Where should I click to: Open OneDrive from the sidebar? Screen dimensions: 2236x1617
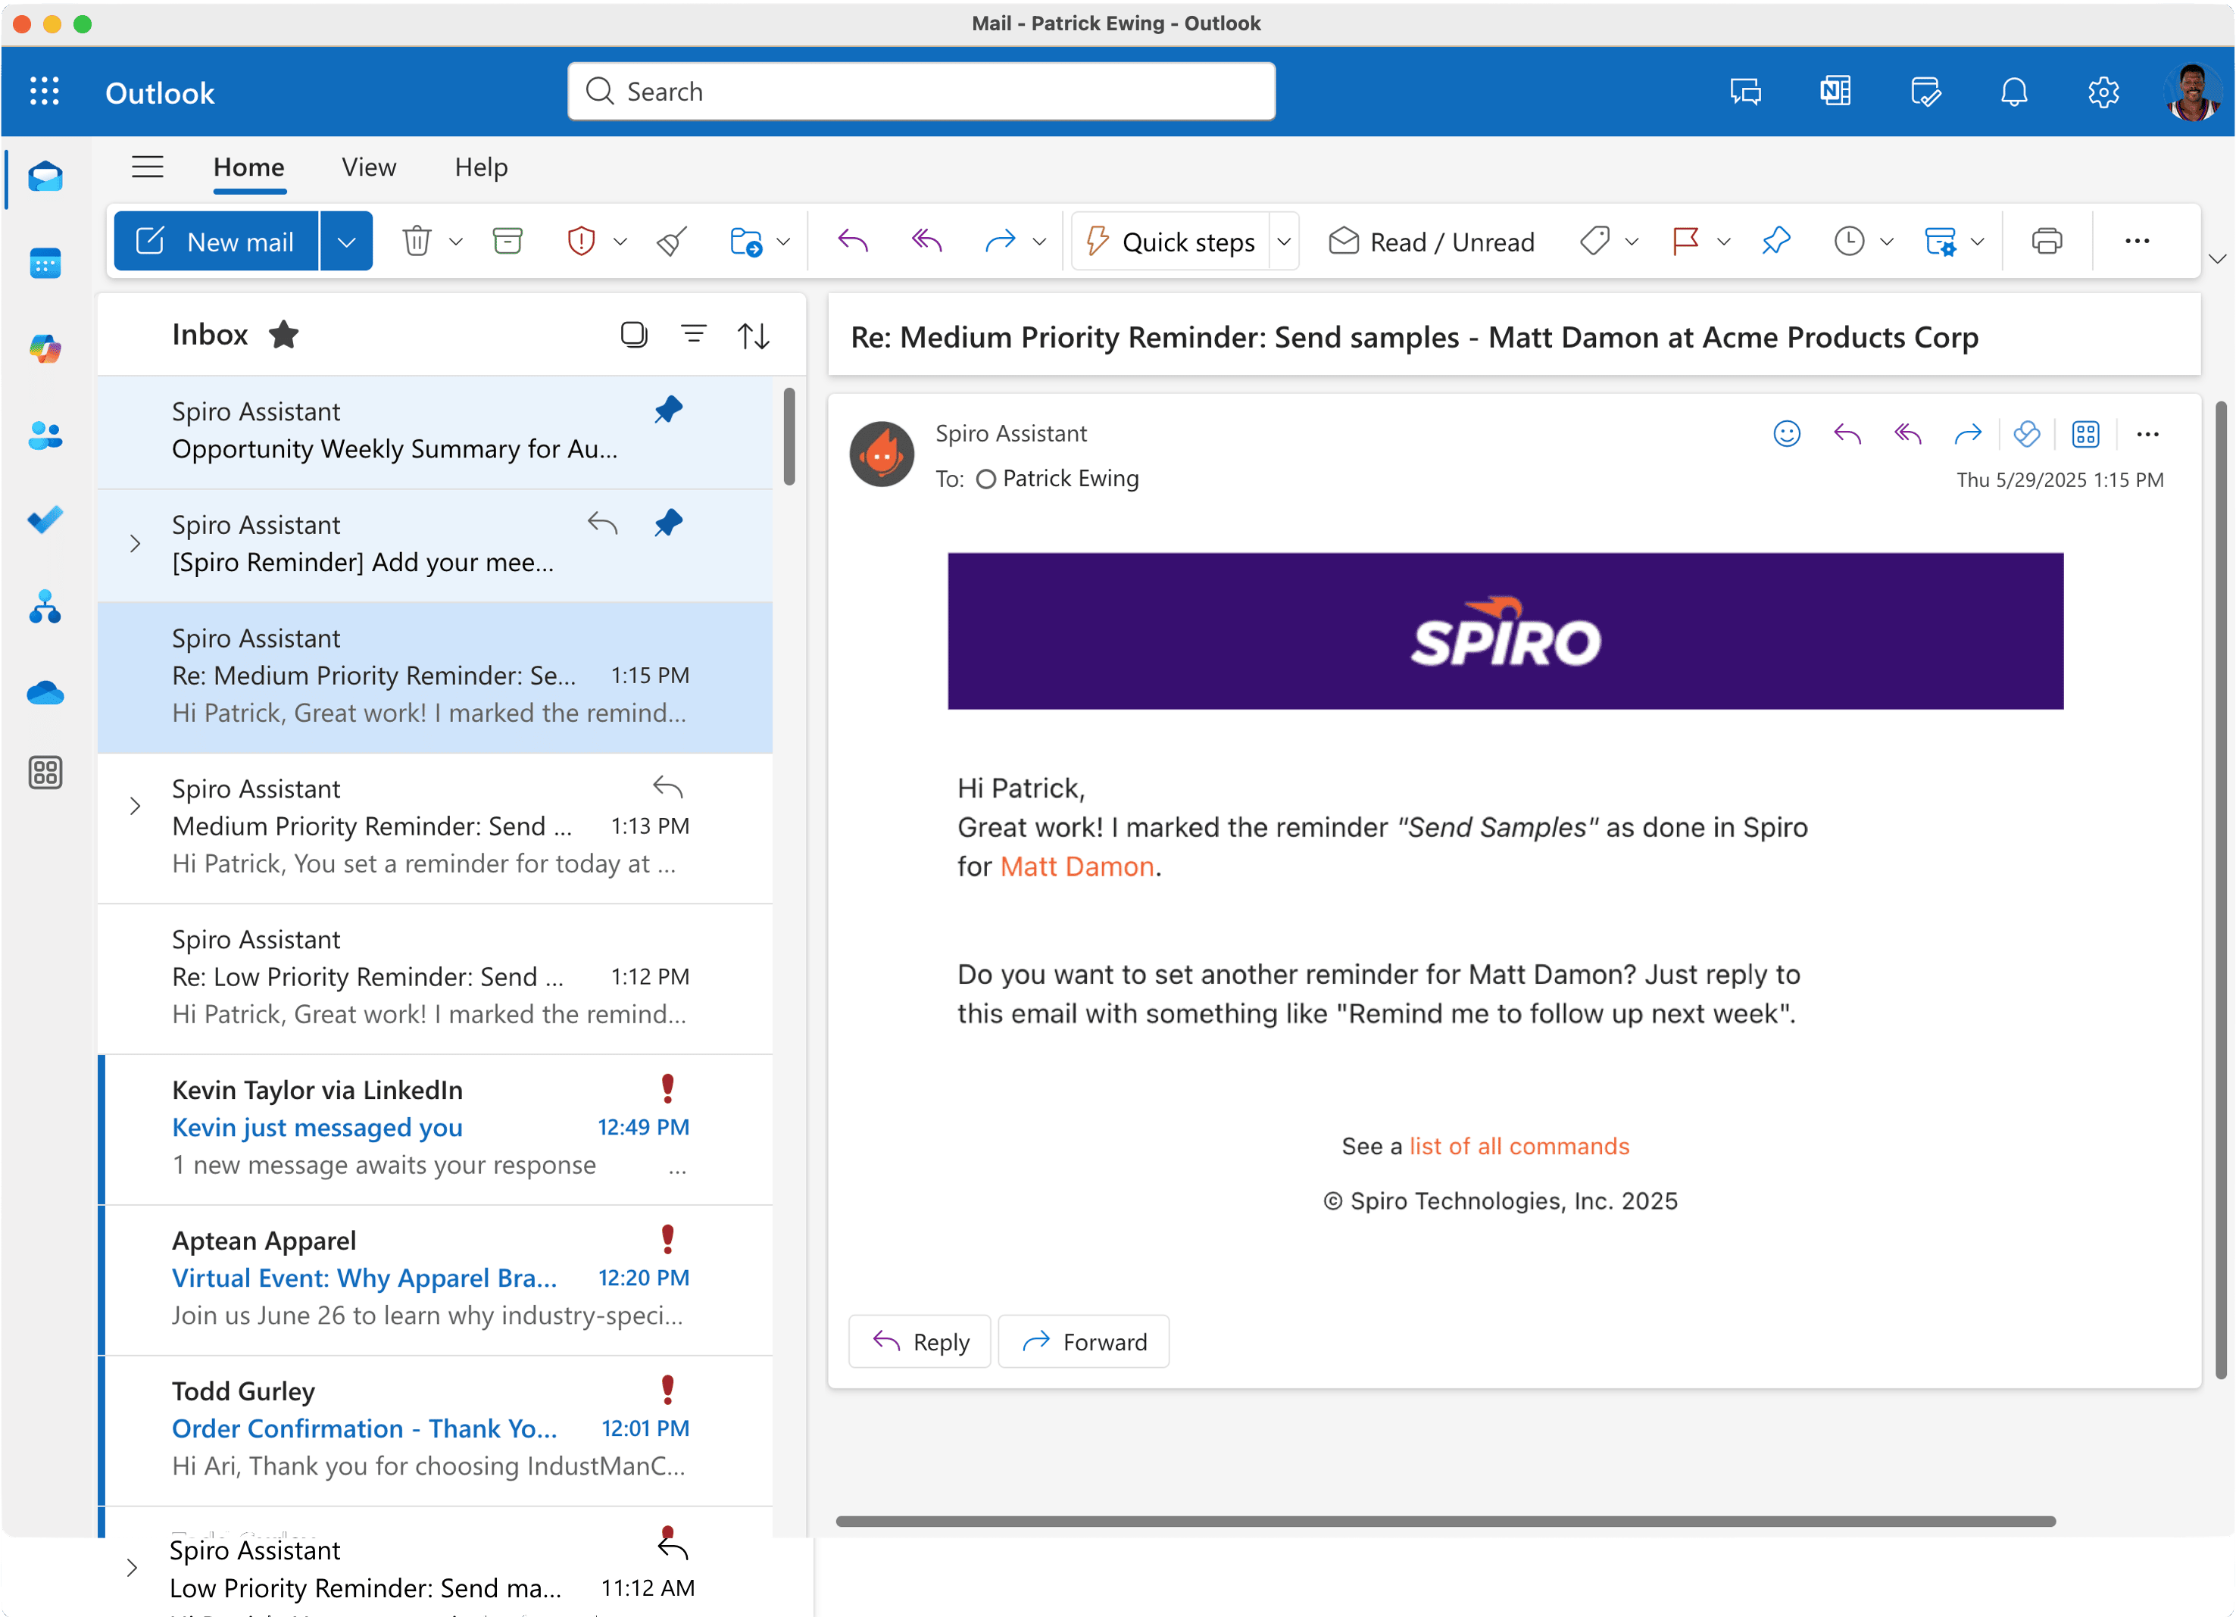pyautogui.click(x=45, y=693)
